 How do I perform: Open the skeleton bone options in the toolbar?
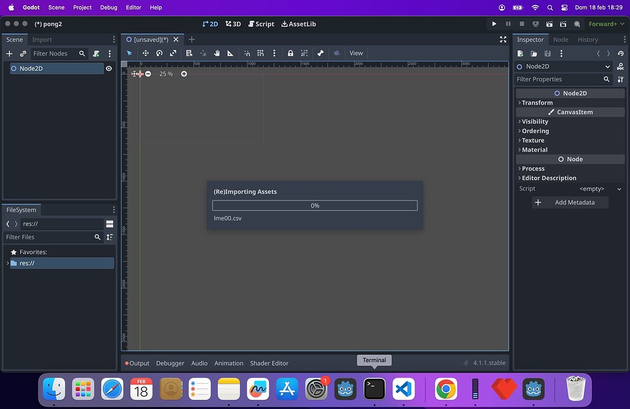(x=319, y=53)
